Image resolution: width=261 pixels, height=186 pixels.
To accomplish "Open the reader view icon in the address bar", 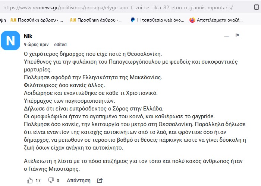I will coord(257,7).
